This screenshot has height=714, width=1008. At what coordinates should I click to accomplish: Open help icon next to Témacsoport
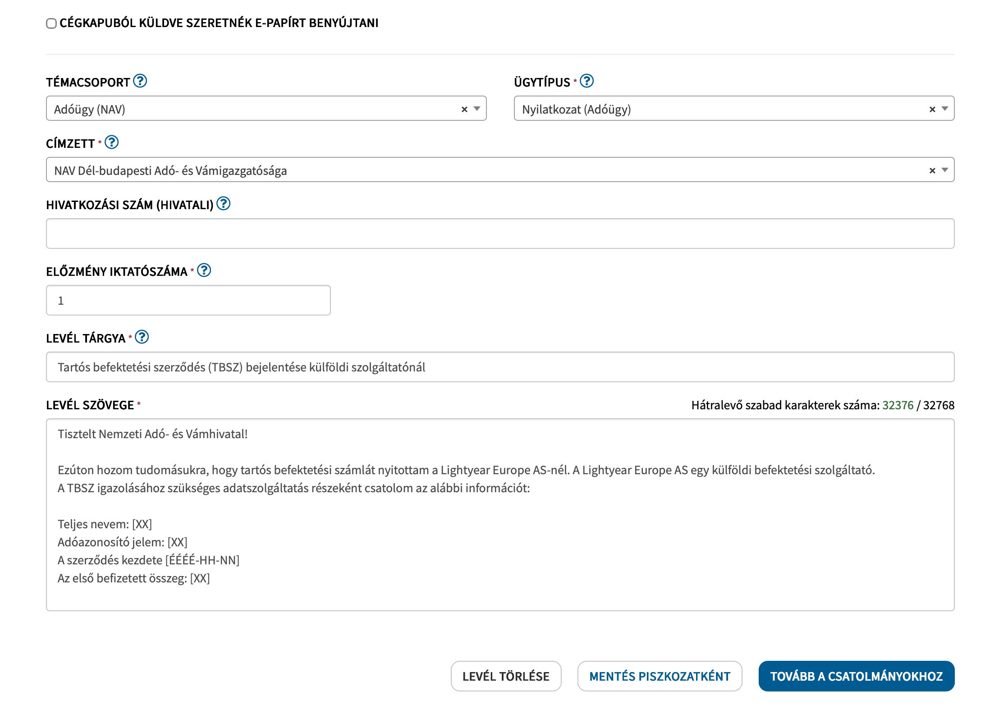(x=140, y=81)
